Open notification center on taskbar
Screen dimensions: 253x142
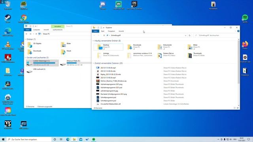click(x=249, y=139)
